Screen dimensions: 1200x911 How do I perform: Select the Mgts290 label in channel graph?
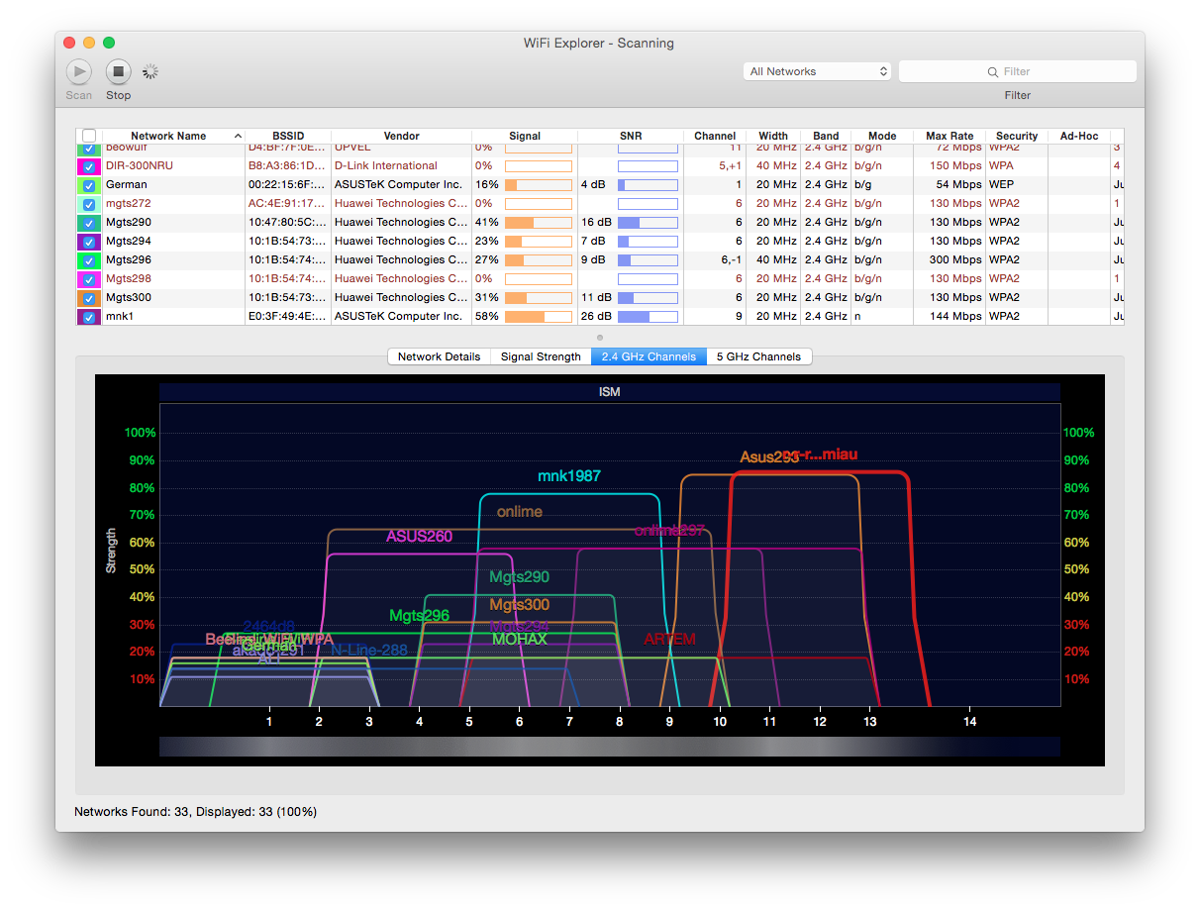(x=519, y=577)
